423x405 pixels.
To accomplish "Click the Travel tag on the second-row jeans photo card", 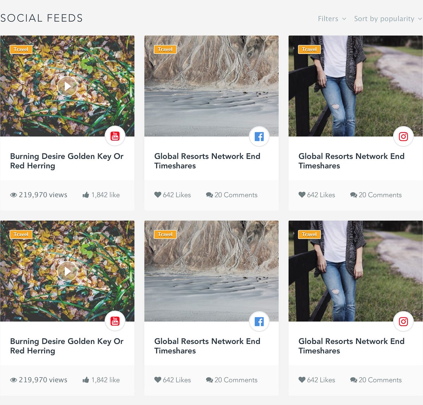I will [309, 234].
